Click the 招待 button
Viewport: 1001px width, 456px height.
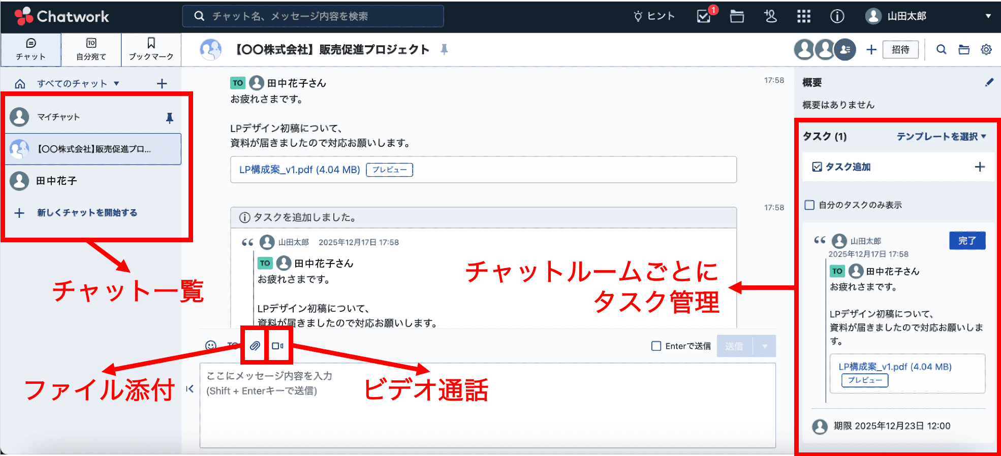tap(900, 49)
